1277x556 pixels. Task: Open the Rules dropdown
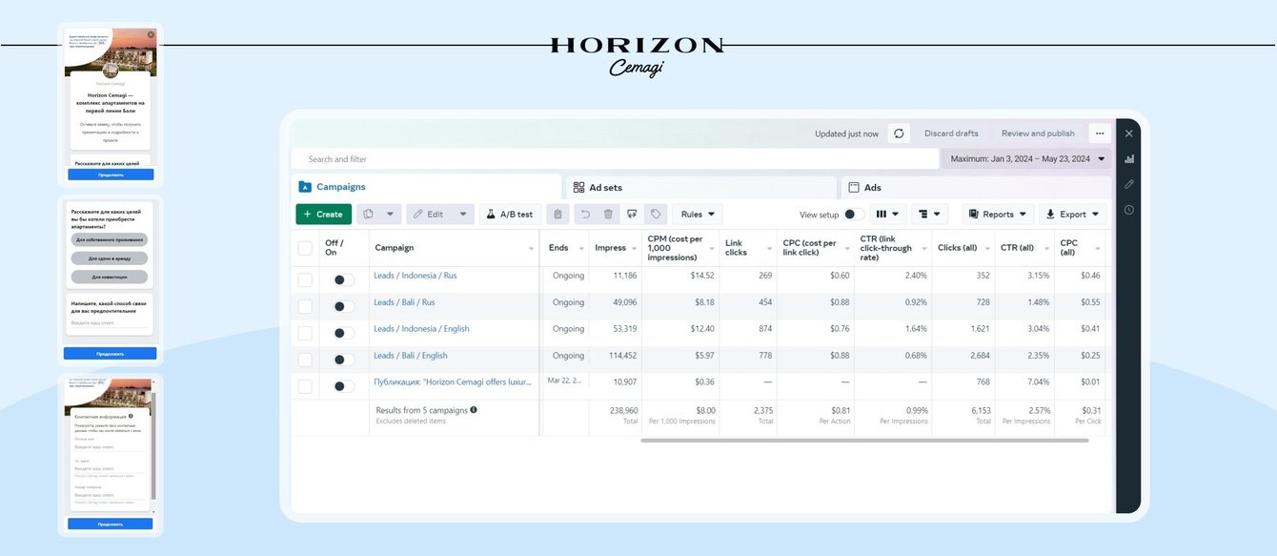(x=697, y=215)
